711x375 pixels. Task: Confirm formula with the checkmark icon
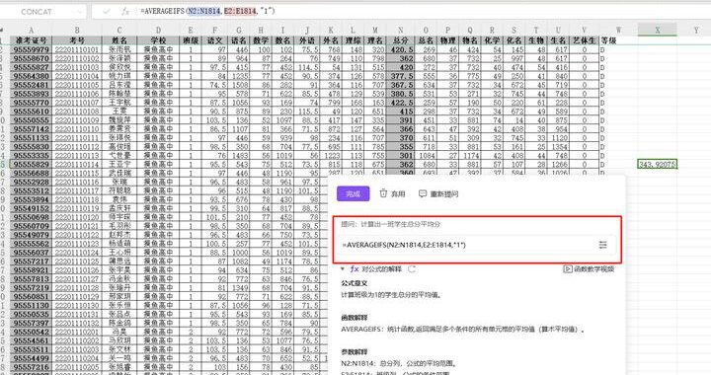tap(107, 11)
